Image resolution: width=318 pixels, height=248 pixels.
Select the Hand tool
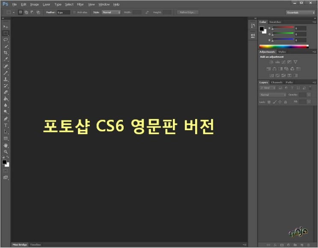tap(6, 145)
